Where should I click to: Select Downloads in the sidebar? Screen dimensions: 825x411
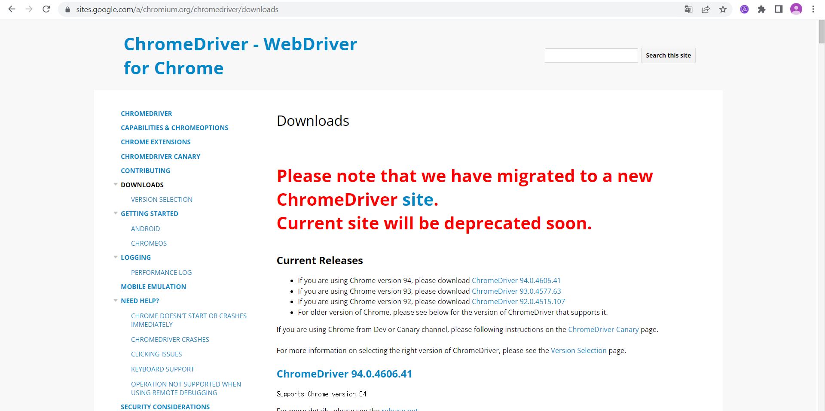(x=142, y=185)
